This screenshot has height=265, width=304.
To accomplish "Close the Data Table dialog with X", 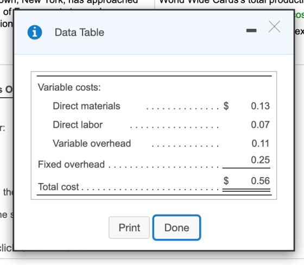I will click(x=274, y=27).
